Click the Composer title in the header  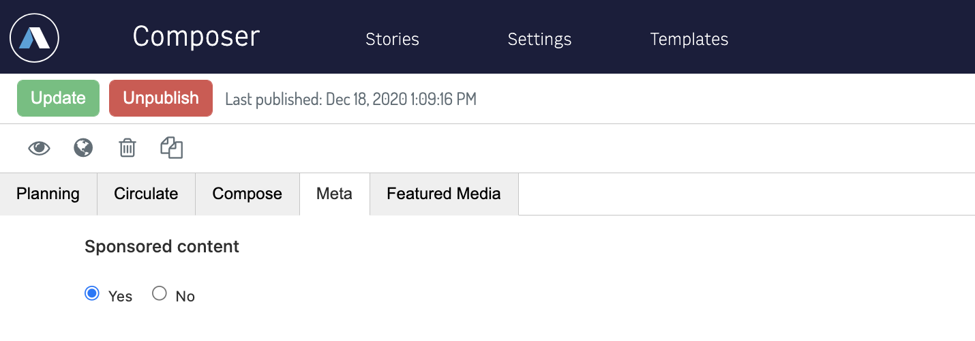[196, 37]
